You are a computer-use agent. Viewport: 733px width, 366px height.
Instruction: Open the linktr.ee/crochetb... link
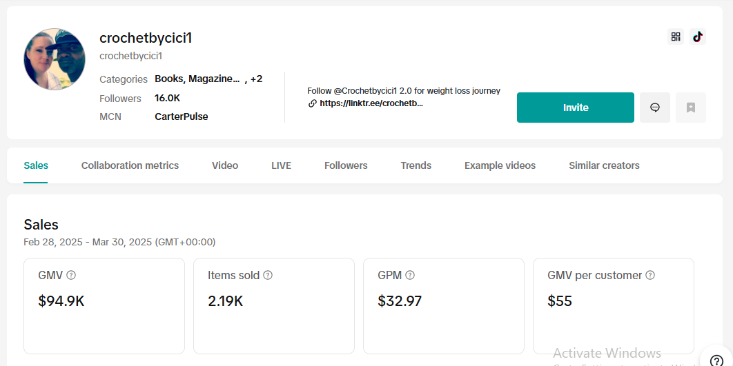371,103
